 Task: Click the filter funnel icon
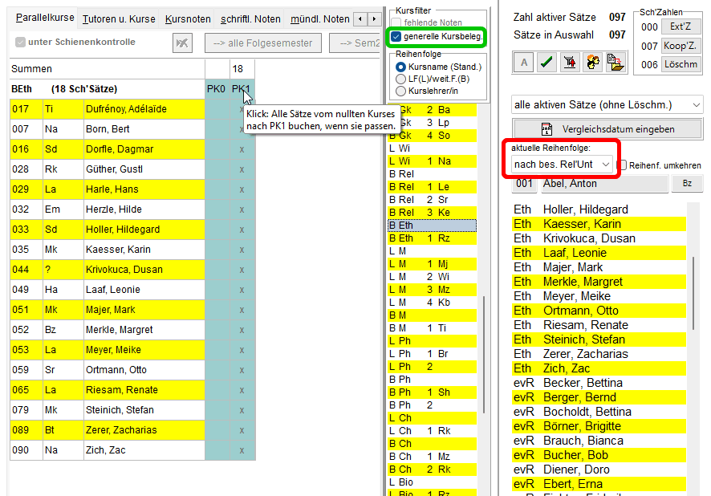coord(570,63)
